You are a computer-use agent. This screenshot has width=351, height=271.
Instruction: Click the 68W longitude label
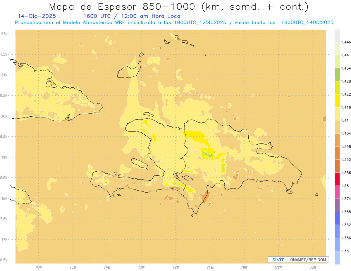(x=313, y=267)
